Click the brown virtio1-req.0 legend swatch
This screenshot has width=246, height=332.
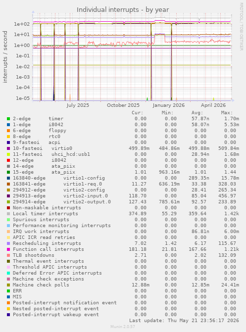(x=8, y=184)
